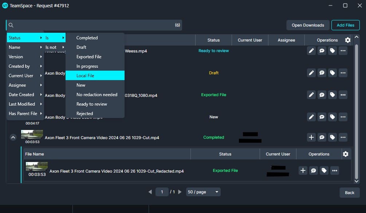Image resolution: width=366 pixels, height=213 pixels.
Task: Click the tag icon on the New status row
Action: [332, 117]
